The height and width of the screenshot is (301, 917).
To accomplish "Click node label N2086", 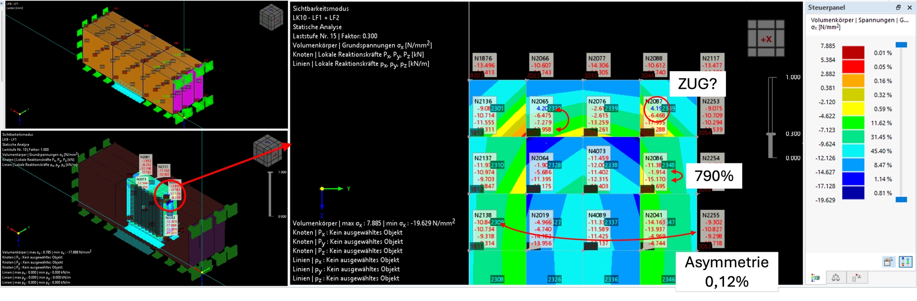I will [654, 158].
